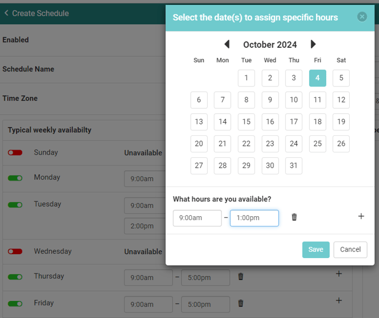Disable Monday availability toggle
The height and width of the screenshot is (318, 379).
click(x=15, y=178)
